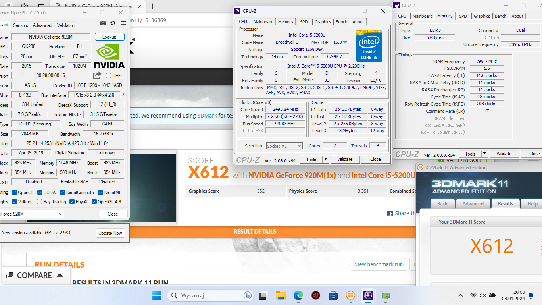Show hidden system tray icons with the chevron
The width and height of the screenshot is (542, 305).
click(x=461, y=295)
